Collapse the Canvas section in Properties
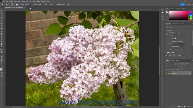This screenshot has height=108, width=193. [x=166, y=30]
